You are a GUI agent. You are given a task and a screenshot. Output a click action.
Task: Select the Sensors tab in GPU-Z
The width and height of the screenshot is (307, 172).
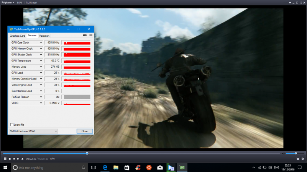(32, 35)
